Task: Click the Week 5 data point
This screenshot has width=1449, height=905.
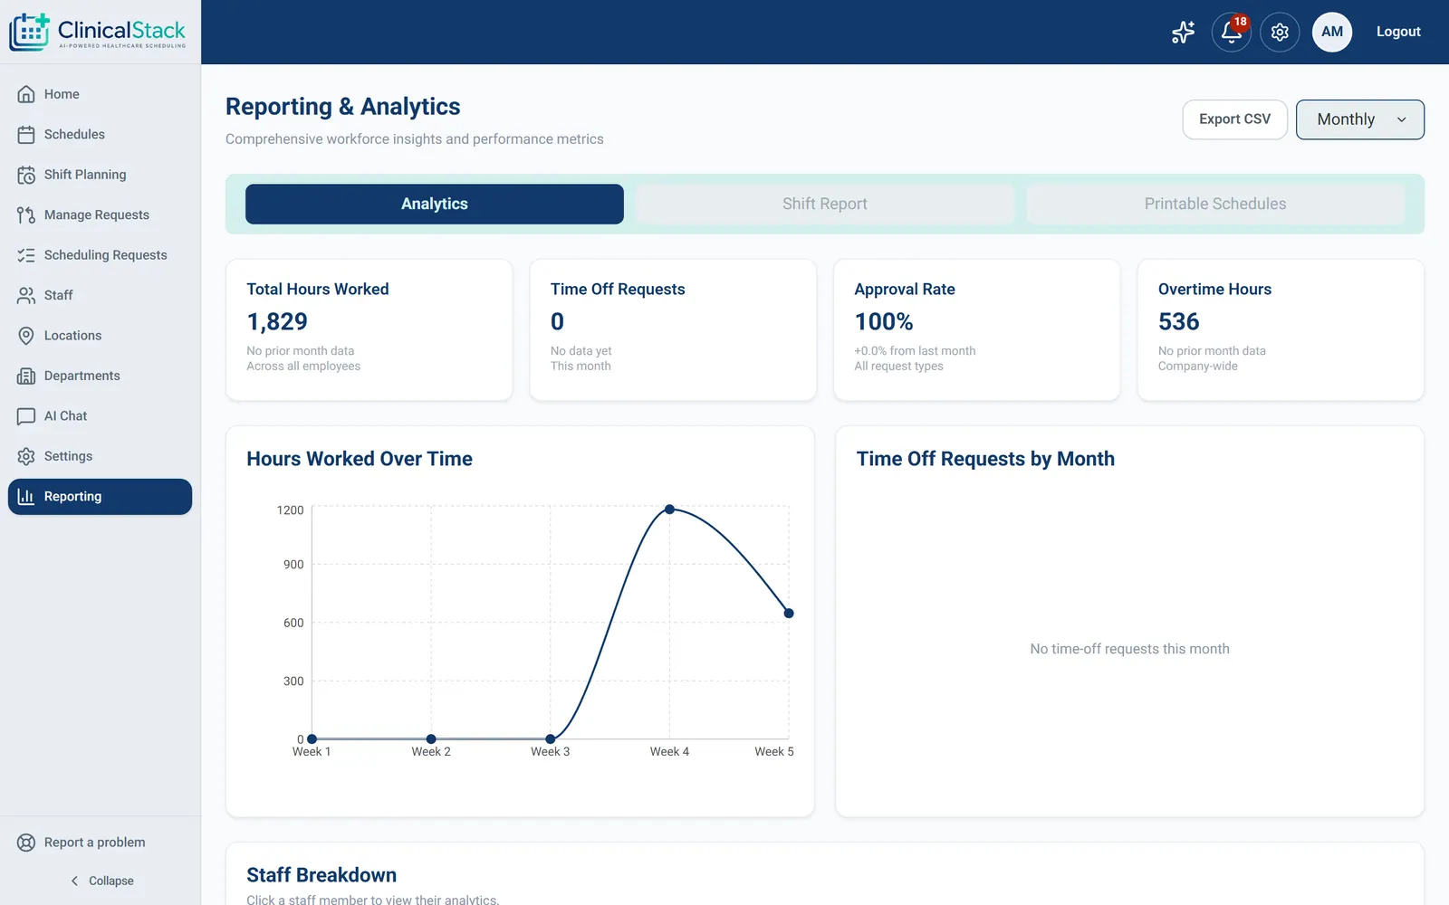Action: pyautogui.click(x=789, y=614)
